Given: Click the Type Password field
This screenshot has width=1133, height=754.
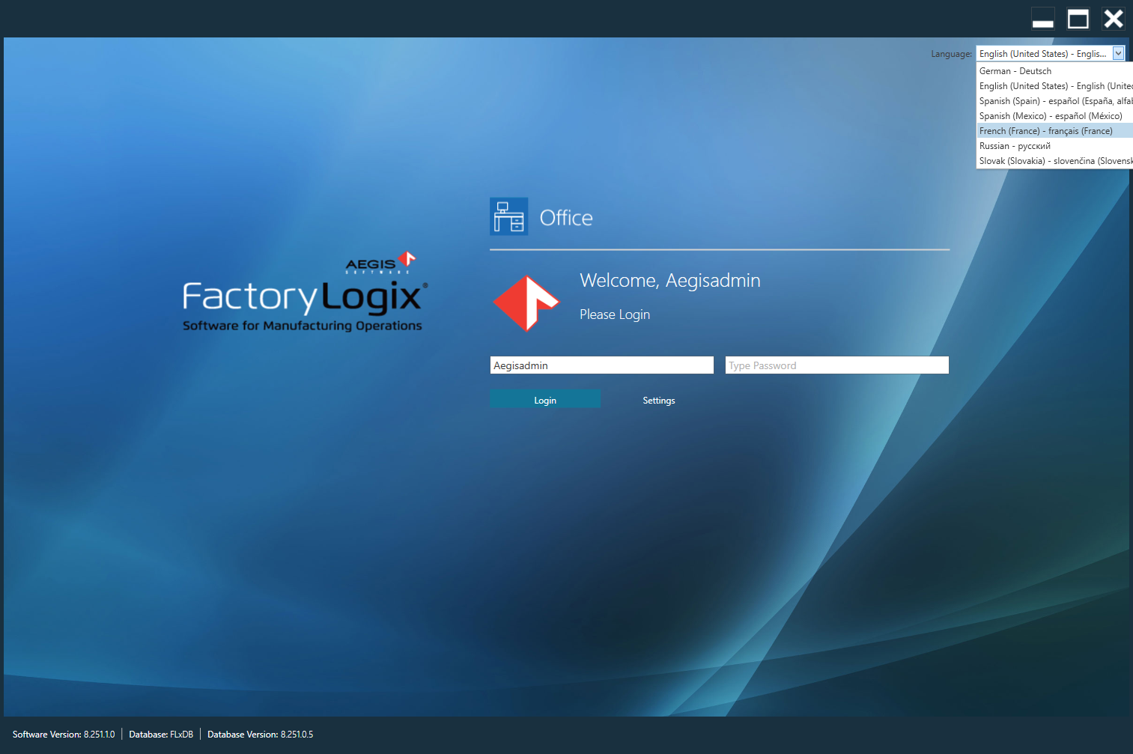Looking at the screenshot, I should pyautogui.click(x=836, y=365).
